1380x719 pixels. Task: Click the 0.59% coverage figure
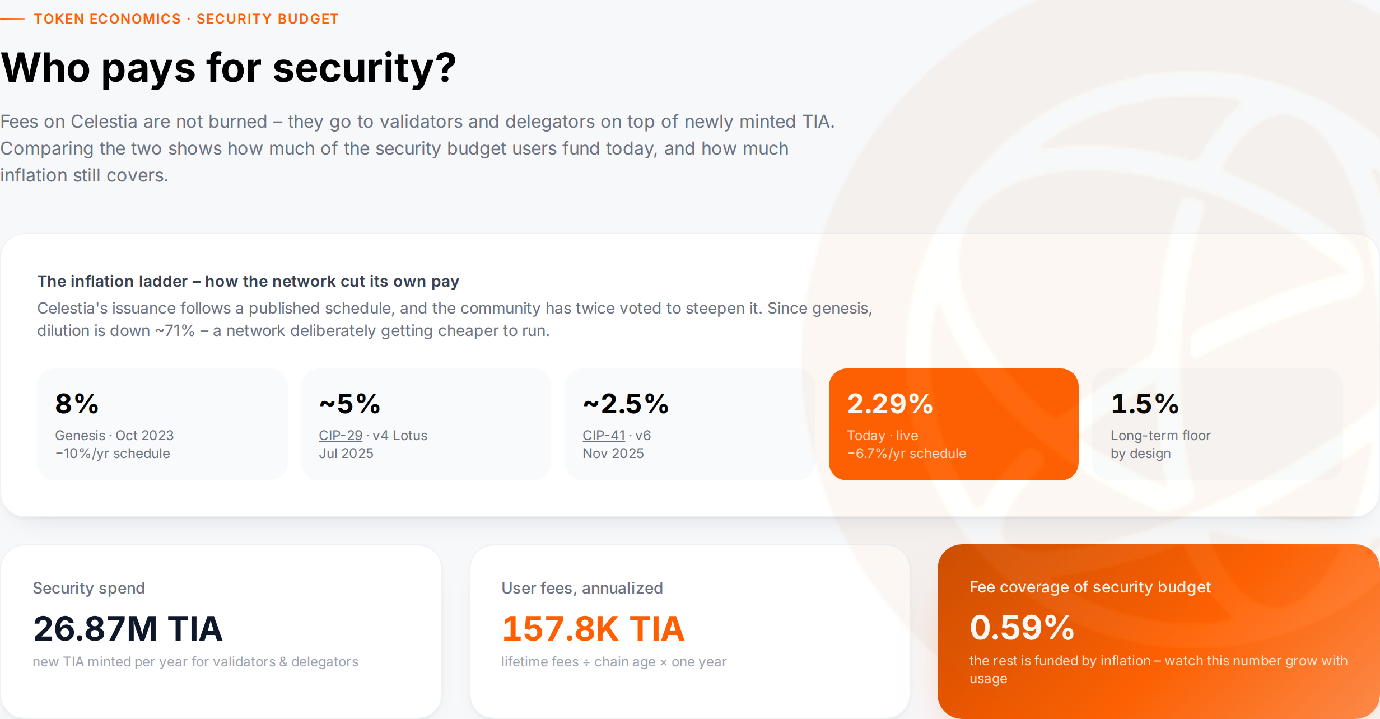1022,627
